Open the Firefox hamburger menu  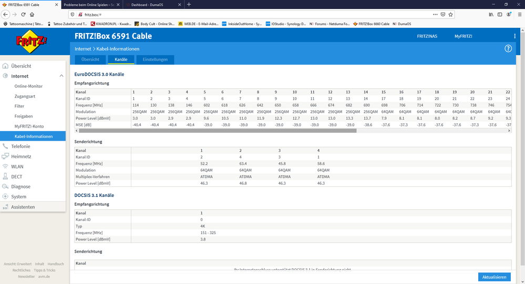click(x=520, y=14)
